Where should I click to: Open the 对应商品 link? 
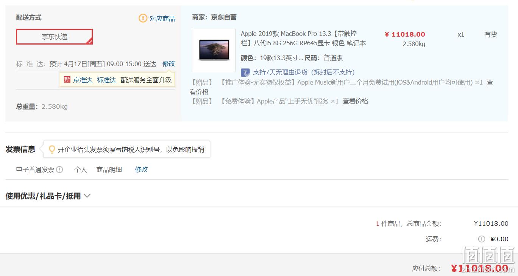click(x=162, y=18)
